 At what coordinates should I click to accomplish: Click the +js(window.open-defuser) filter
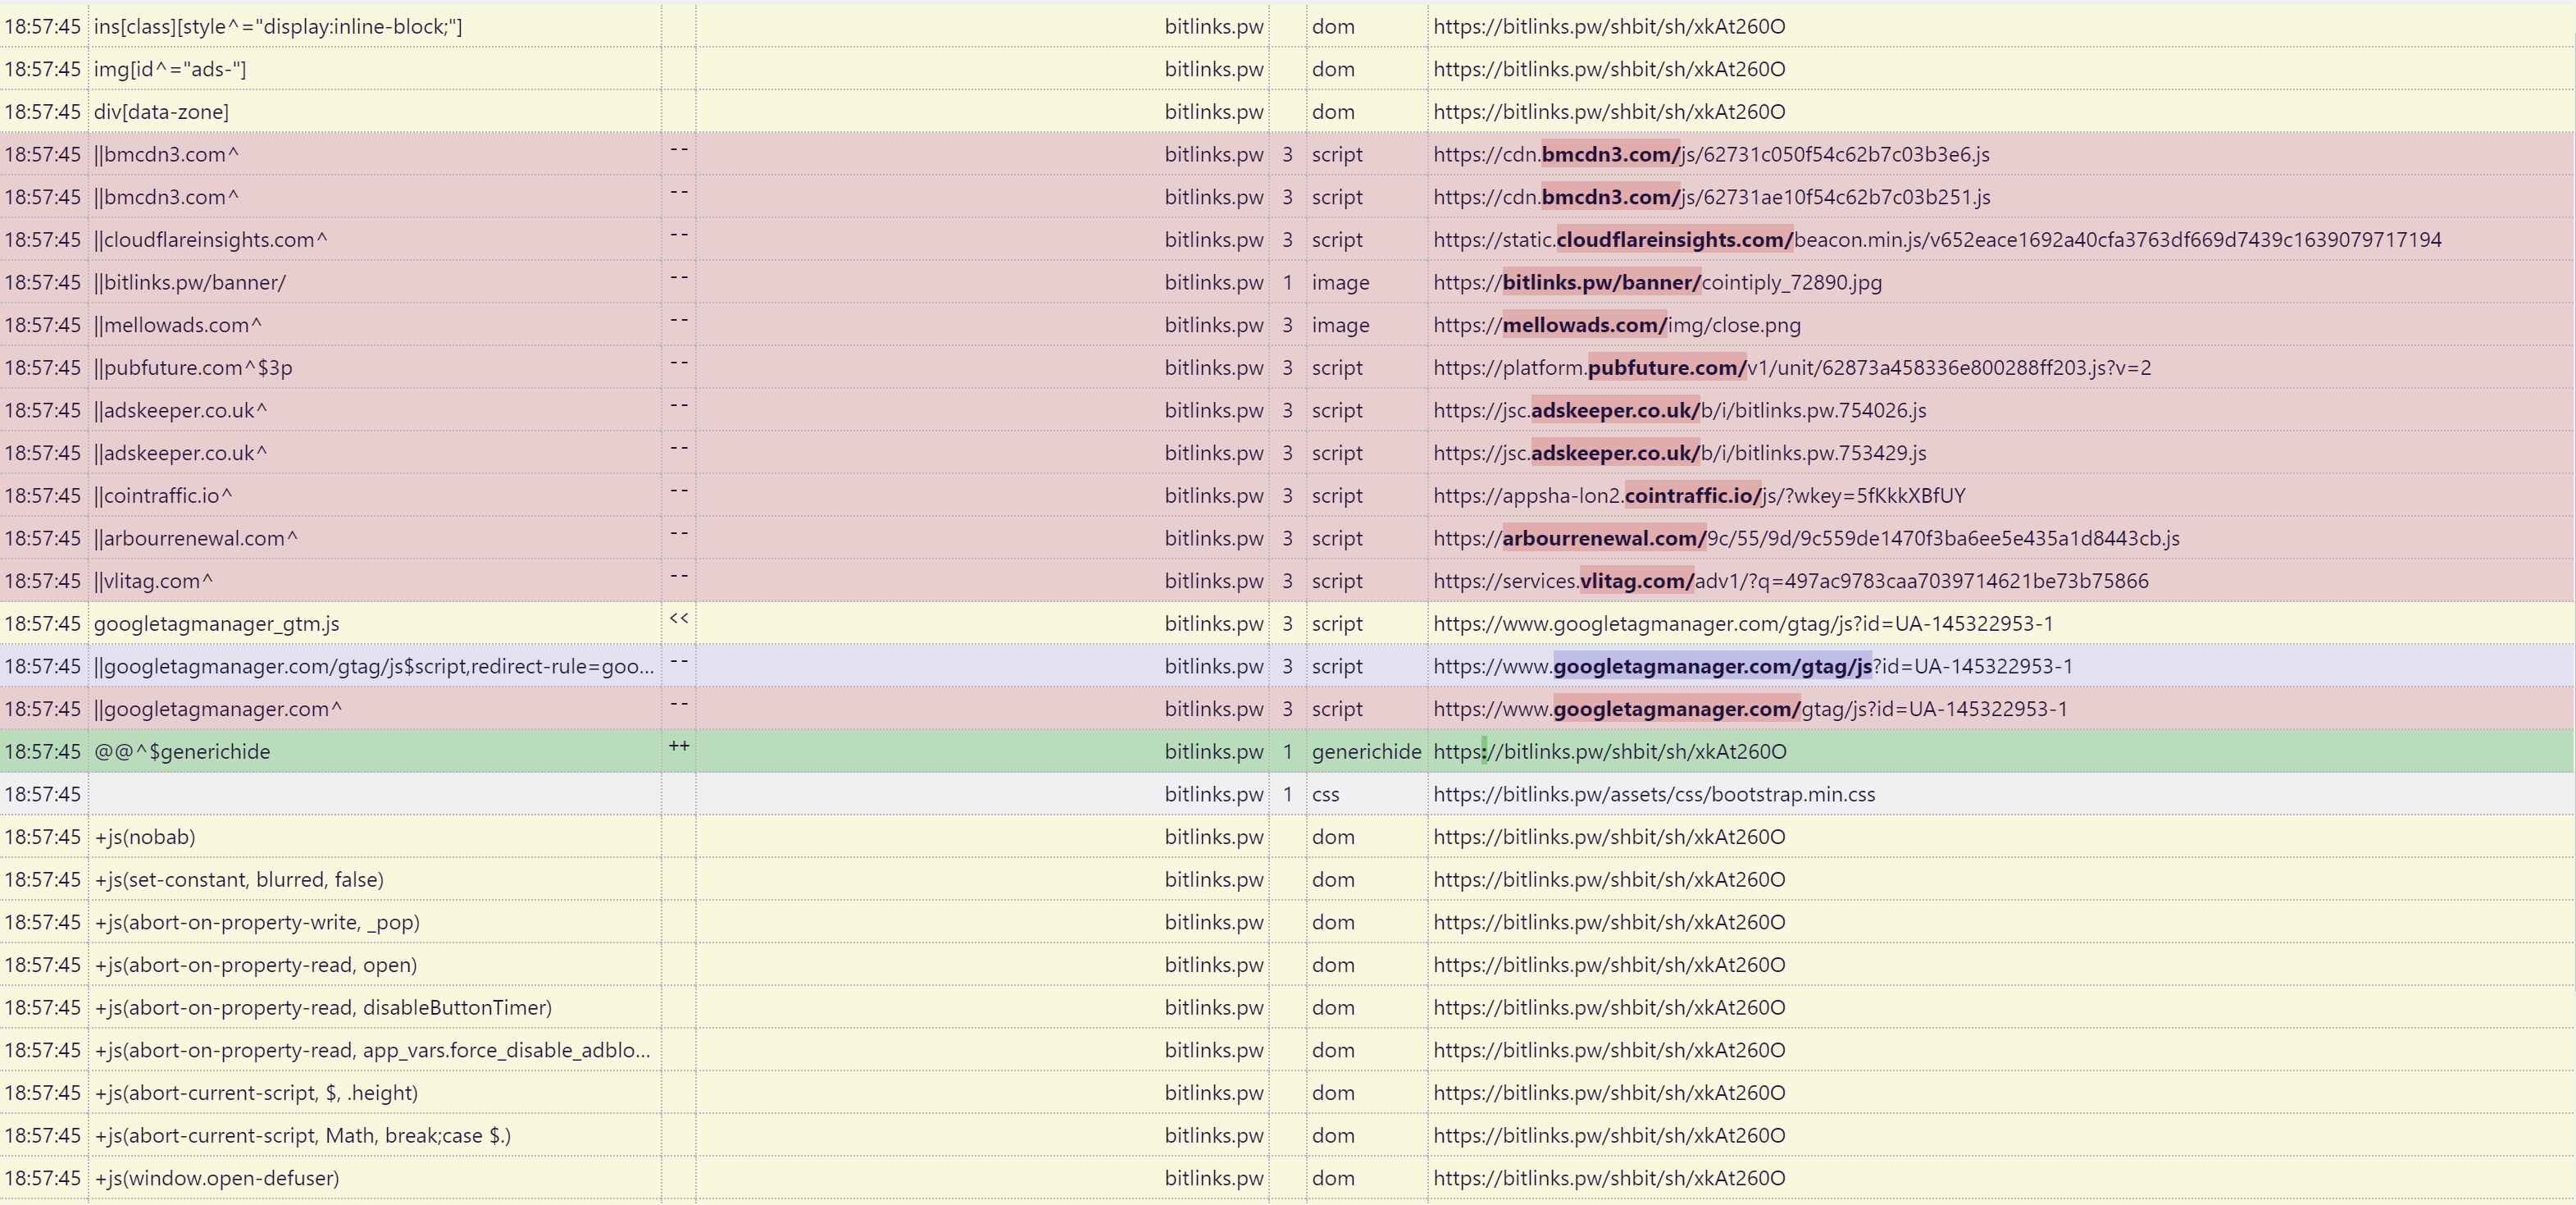point(217,1179)
